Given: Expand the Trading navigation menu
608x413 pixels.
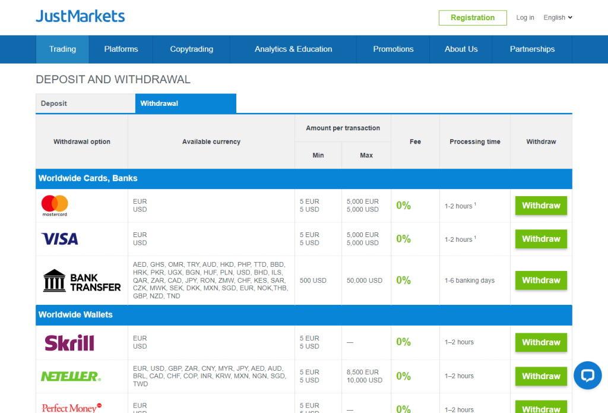Looking at the screenshot, I should (x=62, y=49).
